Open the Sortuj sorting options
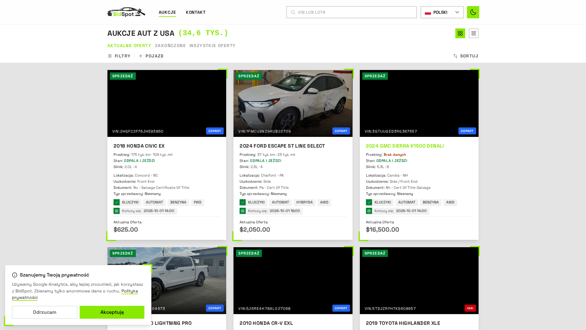586x330 pixels. pyautogui.click(x=466, y=56)
